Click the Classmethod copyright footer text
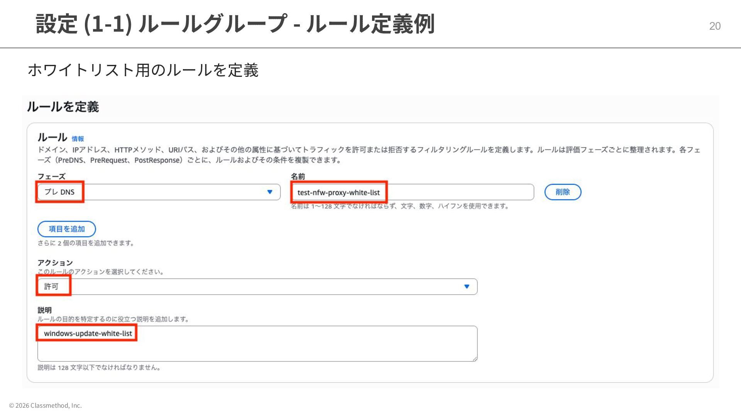 45,405
